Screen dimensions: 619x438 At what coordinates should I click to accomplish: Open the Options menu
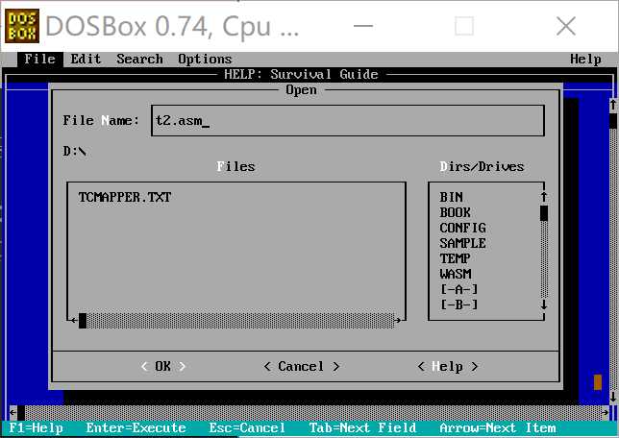point(205,60)
